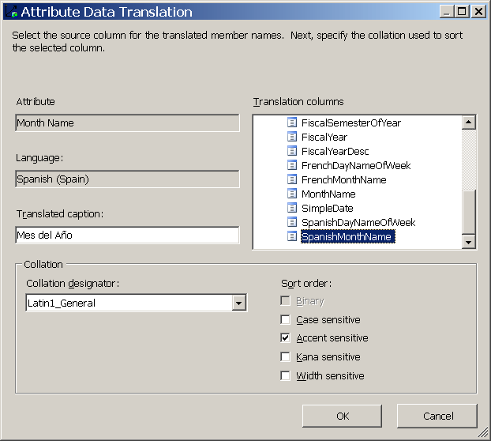This screenshot has height=441, width=491.
Task: Pick MonthName from the column list
Action: click(328, 194)
